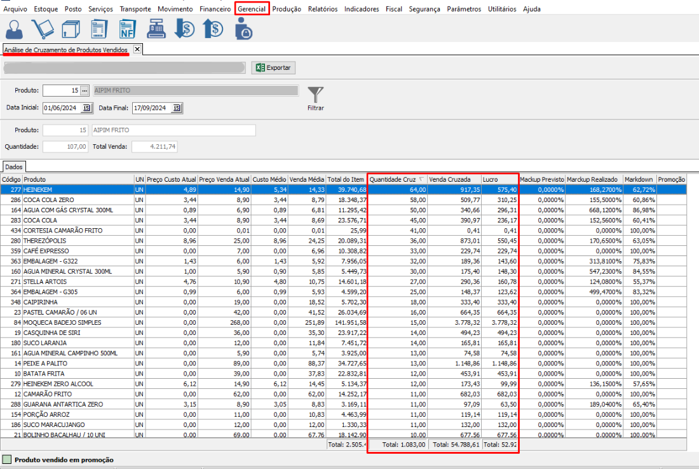Click the customer person icon in toolbar
The height and width of the screenshot is (469, 699).
point(15,29)
